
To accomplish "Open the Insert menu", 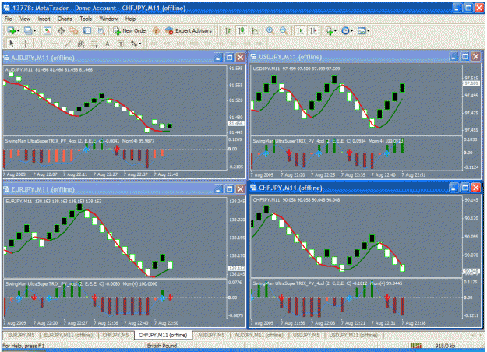I will [x=44, y=19].
